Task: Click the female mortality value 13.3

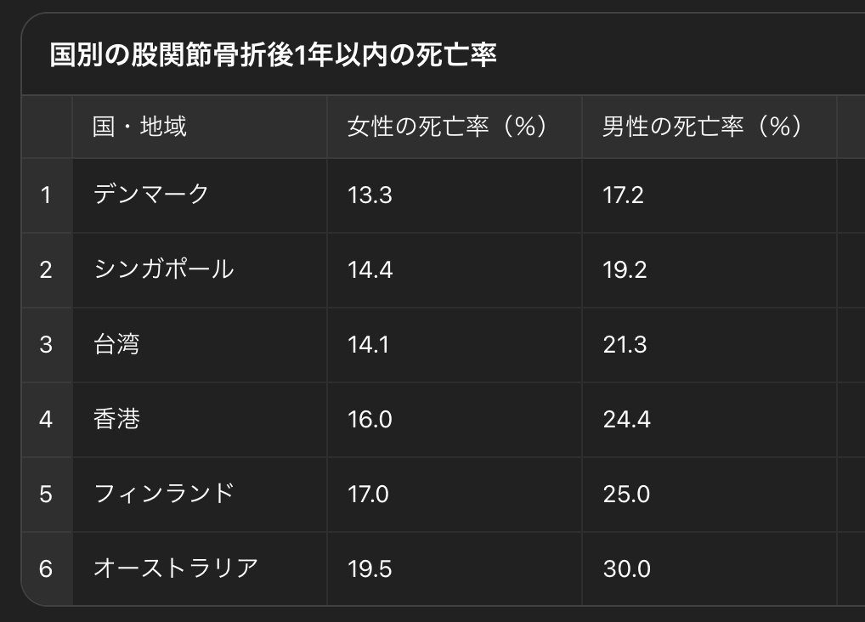Action: [x=370, y=195]
